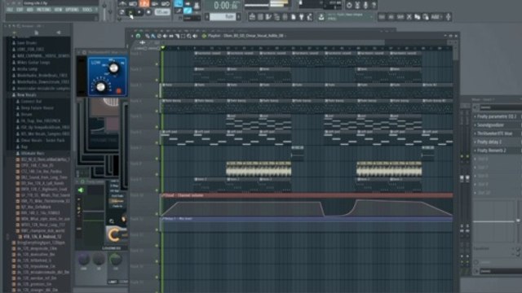Click next-pattern arrow right of pattern selector
This screenshot has height=293, width=522.
coord(238,16)
